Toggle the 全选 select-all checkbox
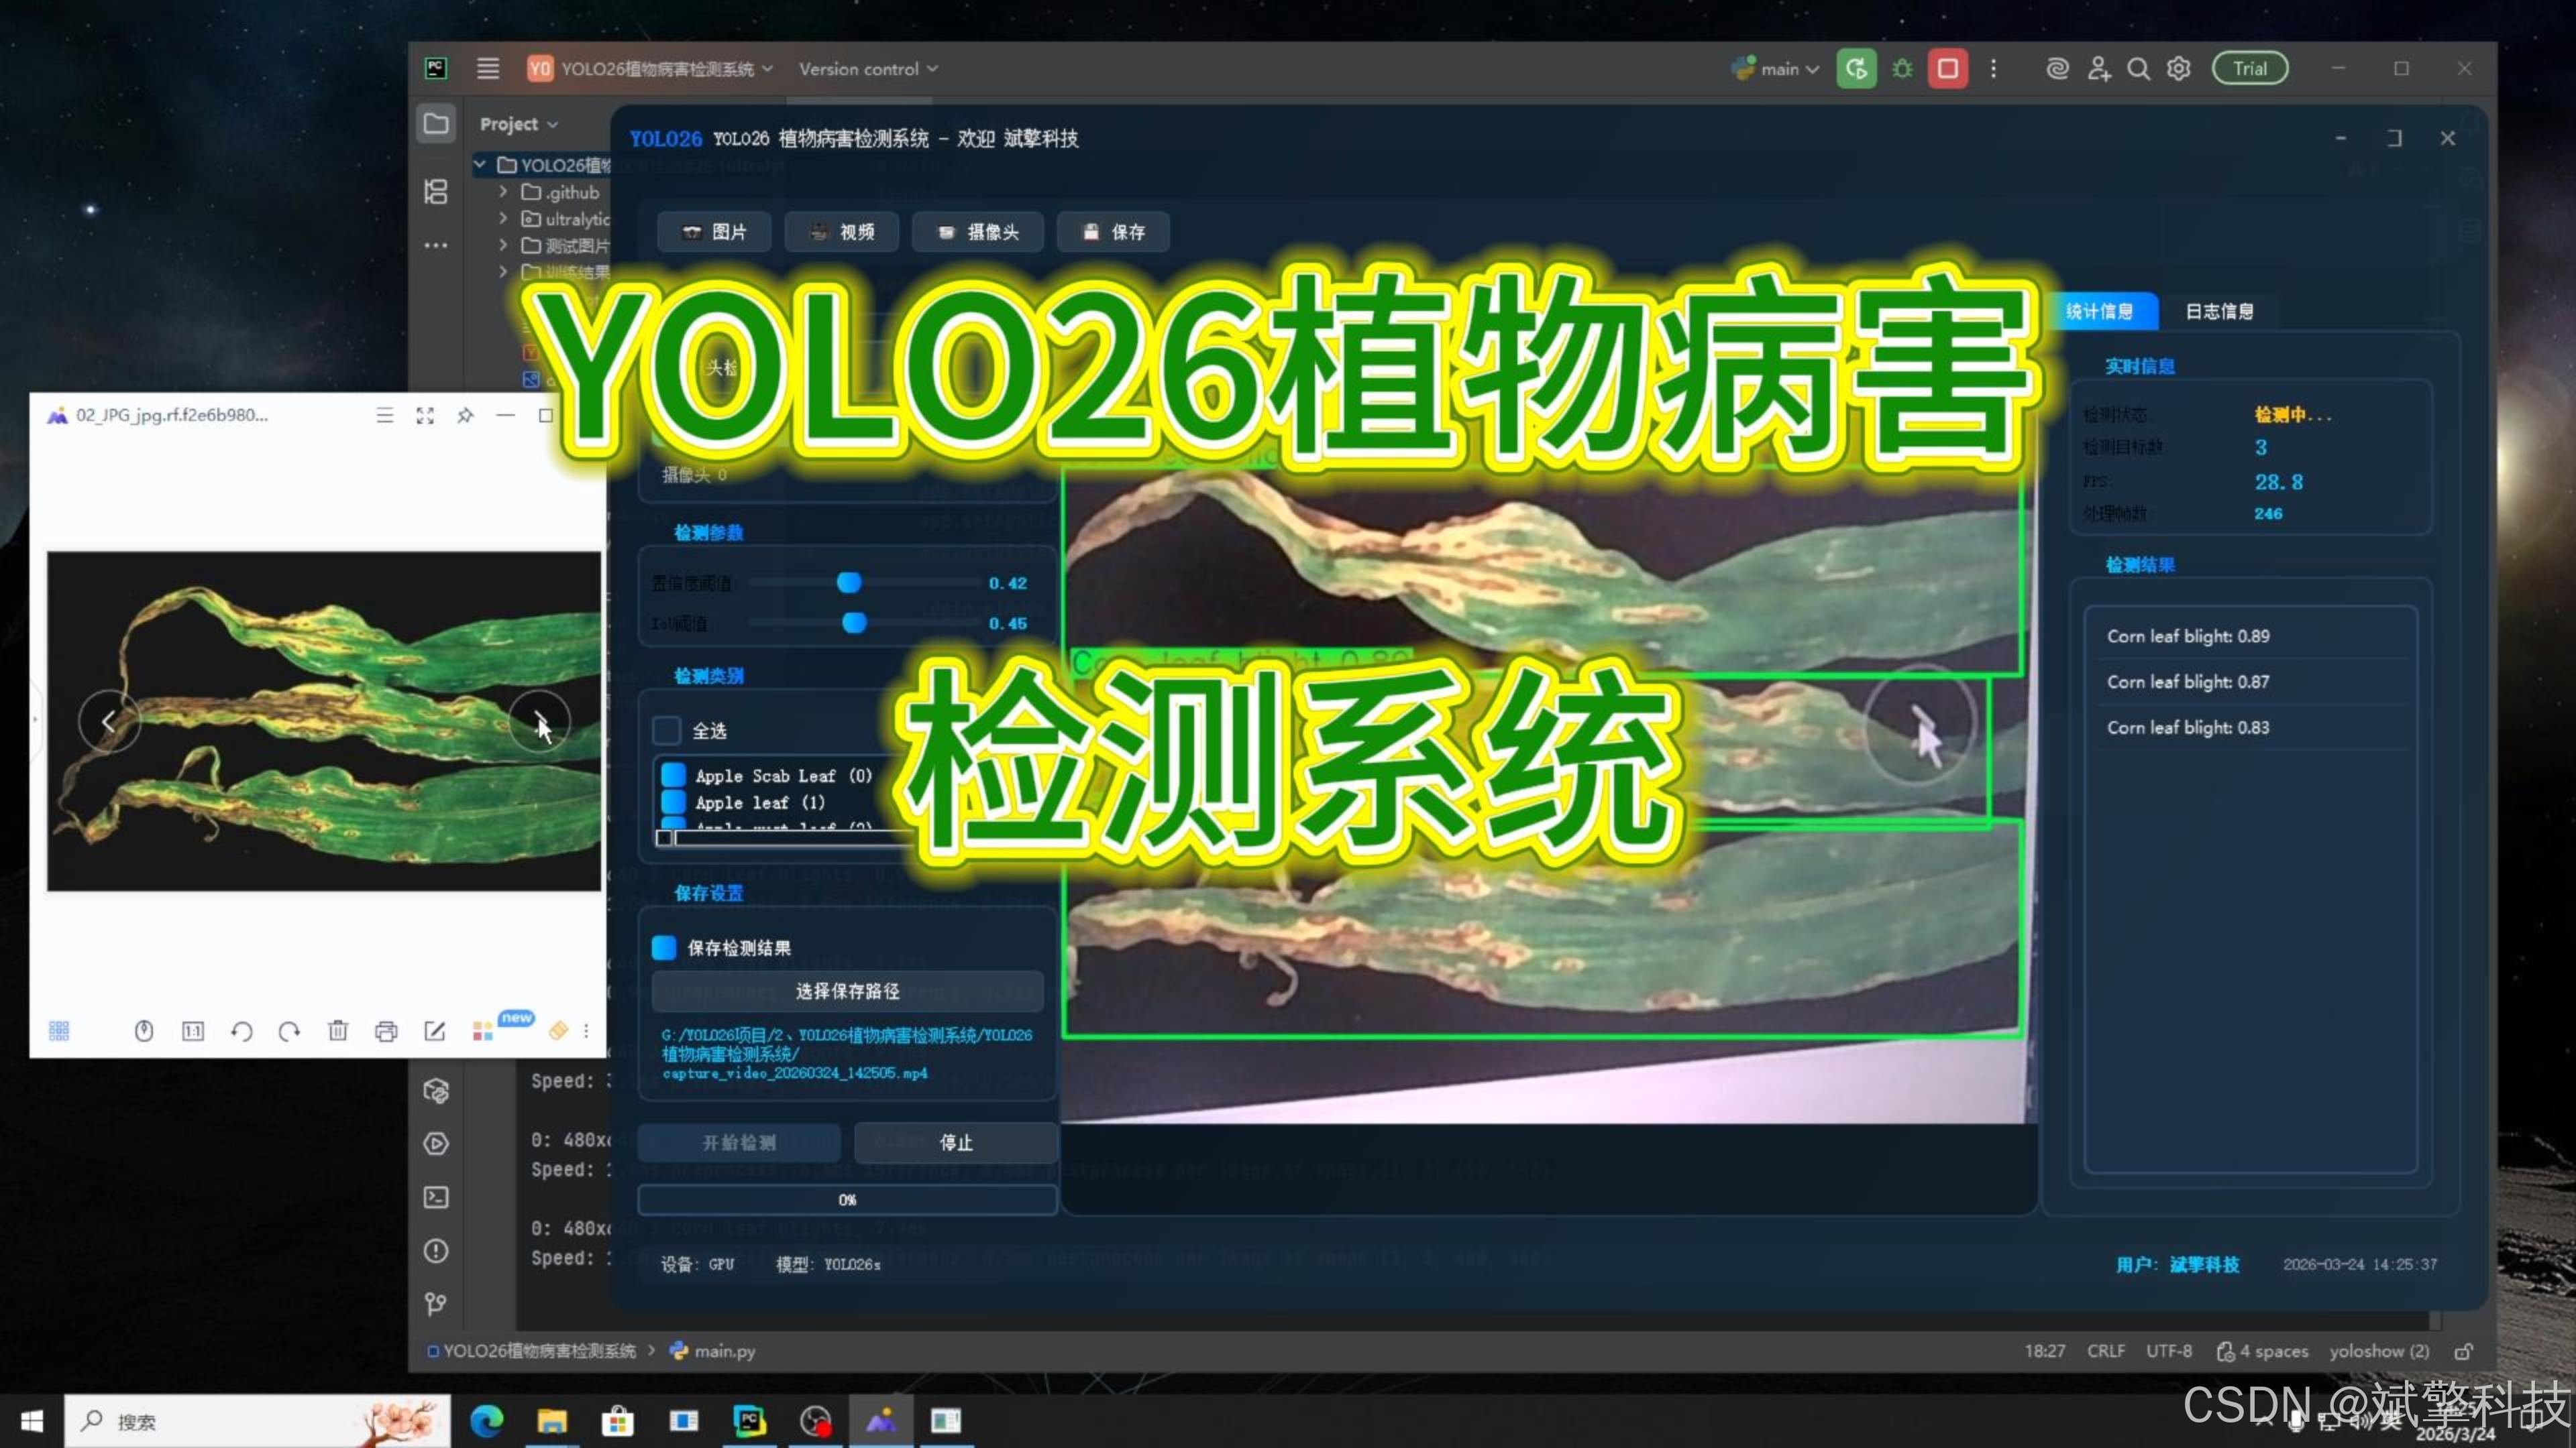2576x1448 pixels. (x=666, y=731)
